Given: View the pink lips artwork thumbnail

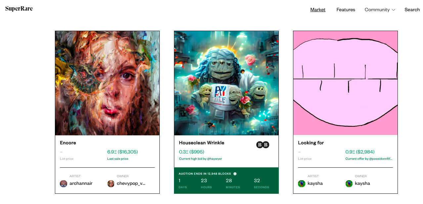Looking at the screenshot, I should (x=345, y=83).
